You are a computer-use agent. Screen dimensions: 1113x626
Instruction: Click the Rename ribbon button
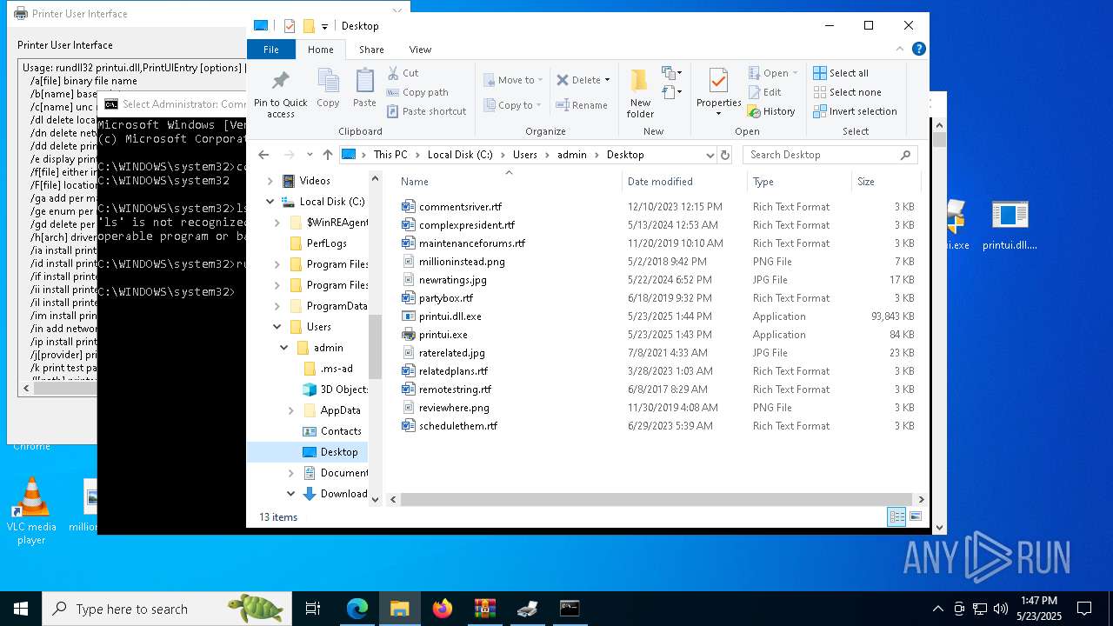582,105
